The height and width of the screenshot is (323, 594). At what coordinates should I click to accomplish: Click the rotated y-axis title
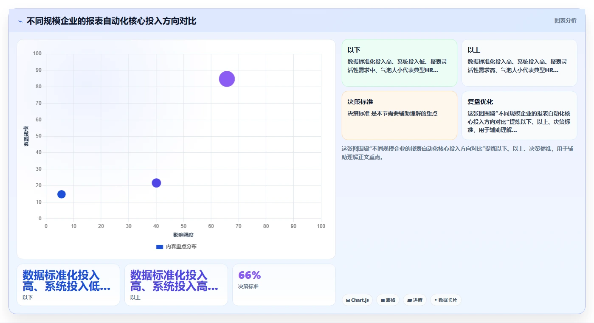pos(26,136)
